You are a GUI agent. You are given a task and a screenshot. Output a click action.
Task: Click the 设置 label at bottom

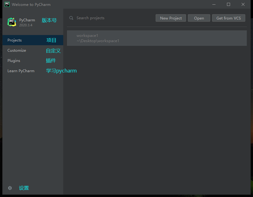coord(24,188)
